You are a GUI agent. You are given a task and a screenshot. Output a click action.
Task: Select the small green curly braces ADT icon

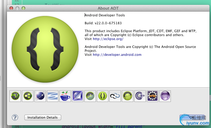[103, 96]
